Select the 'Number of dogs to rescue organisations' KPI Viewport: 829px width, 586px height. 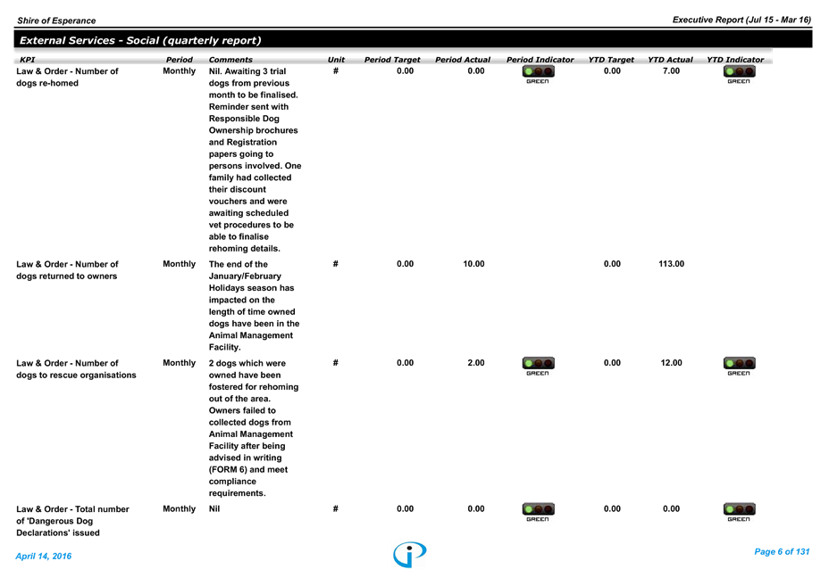click(76, 369)
